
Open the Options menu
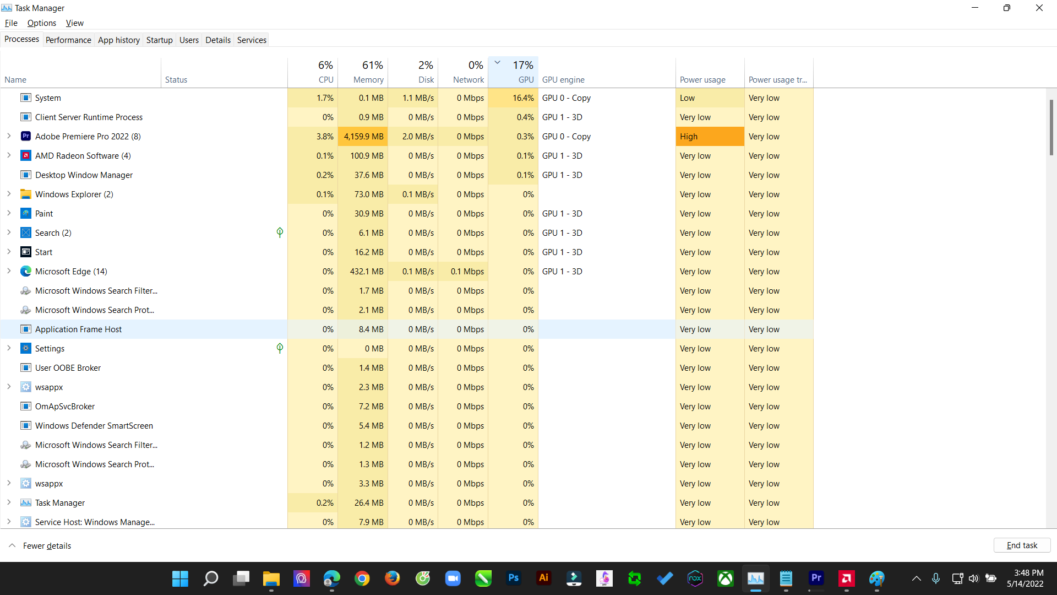tap(41, 23)
